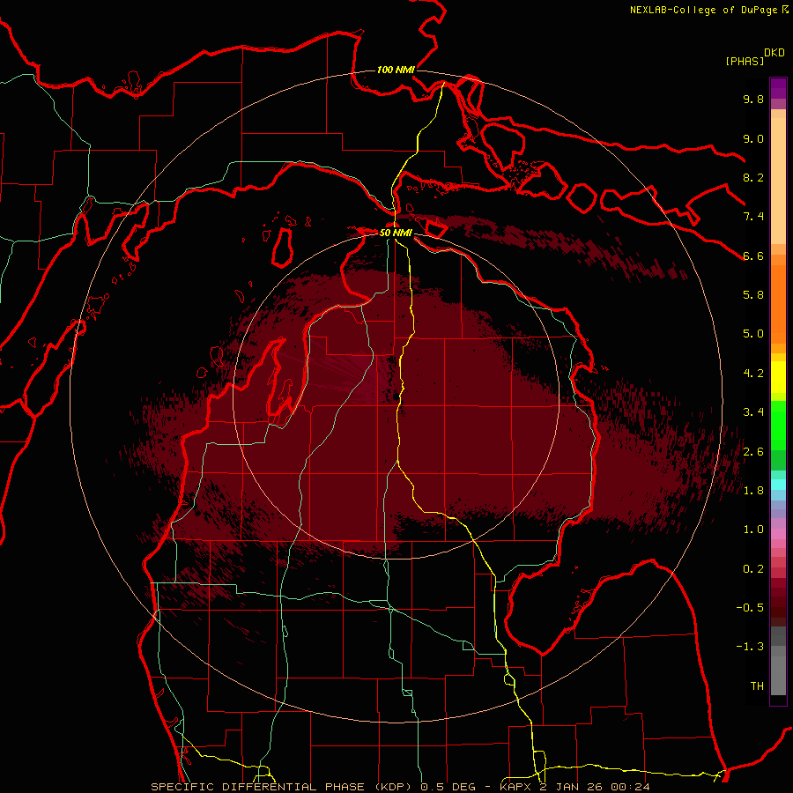Select the 2.6 scale value
793x793 pixels.
coord(753,451)
